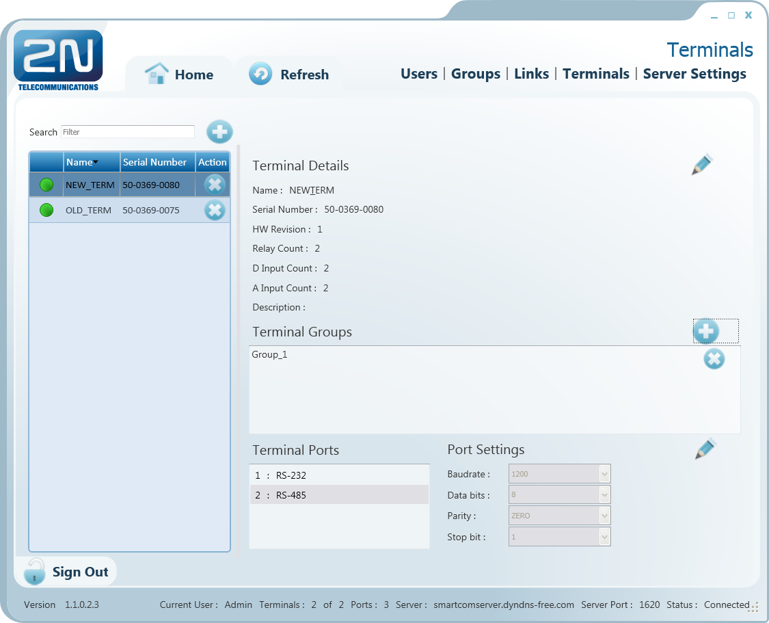
Task: Select port 1 : RS-232
Action: pyautogui.click(x=339, y=475)
